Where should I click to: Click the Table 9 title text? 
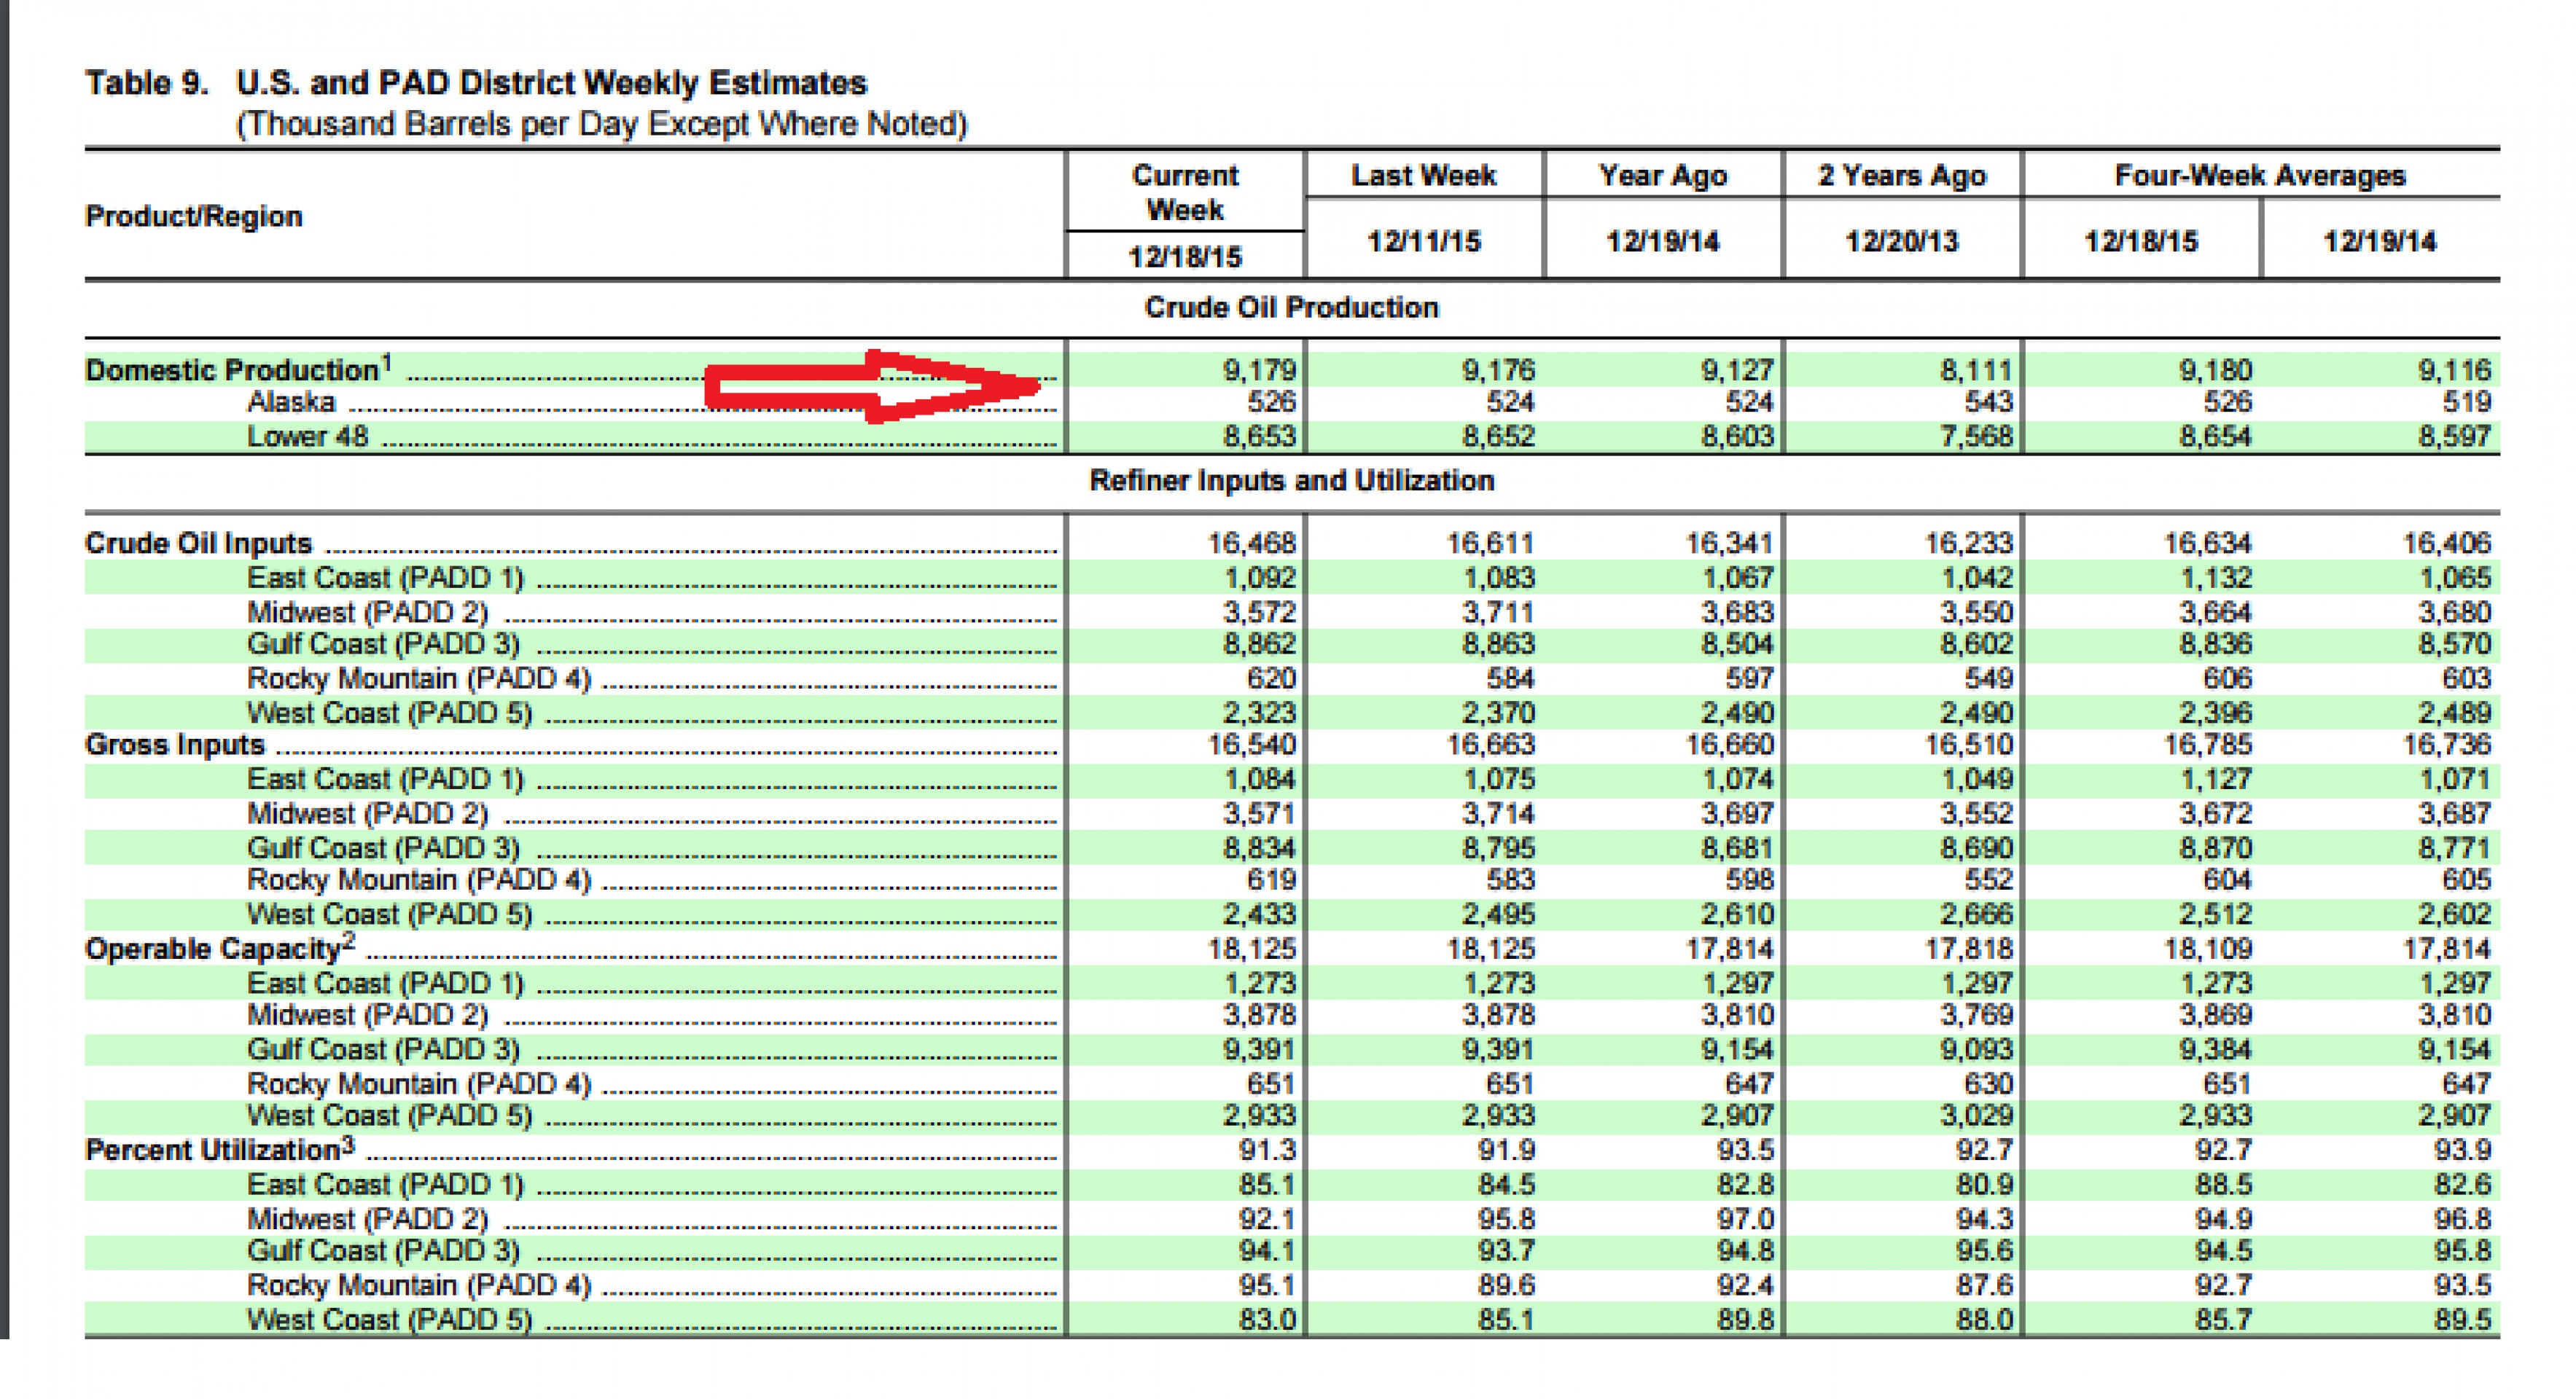[x=475, y=83]
